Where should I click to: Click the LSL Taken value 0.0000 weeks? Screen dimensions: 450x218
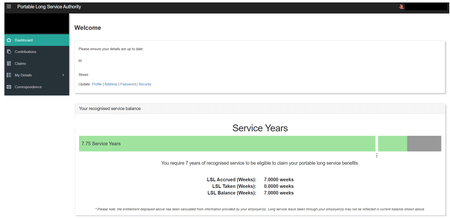(279, 186)
